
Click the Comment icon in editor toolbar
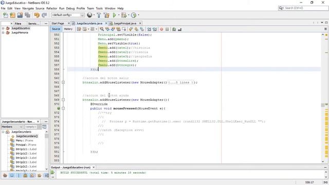point(174,29)
